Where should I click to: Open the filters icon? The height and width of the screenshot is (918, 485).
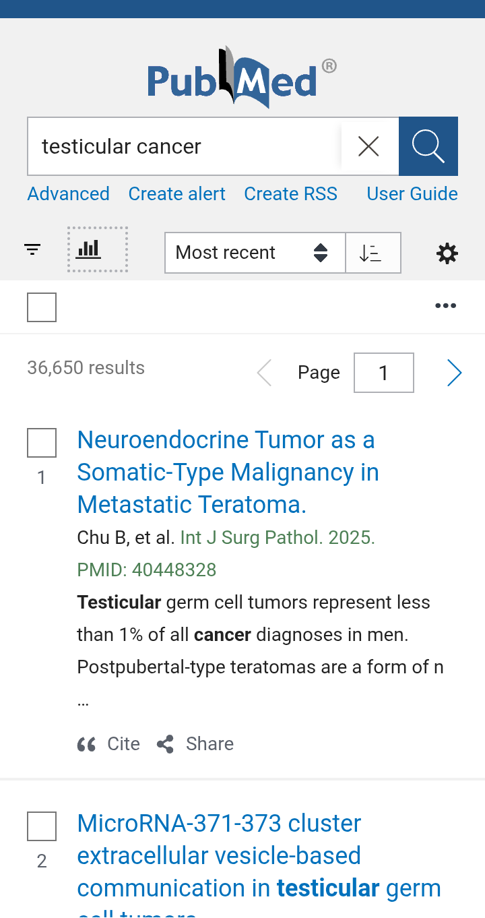click(x=32, y=250)
